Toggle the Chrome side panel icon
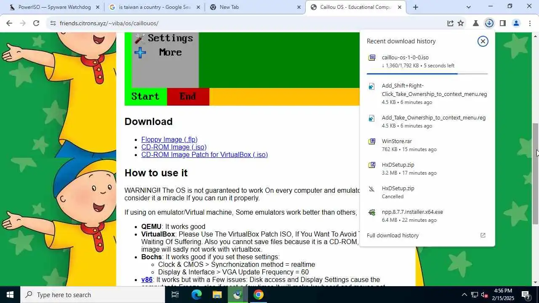This screenshot has height=303, width=539. coord(502,23)
